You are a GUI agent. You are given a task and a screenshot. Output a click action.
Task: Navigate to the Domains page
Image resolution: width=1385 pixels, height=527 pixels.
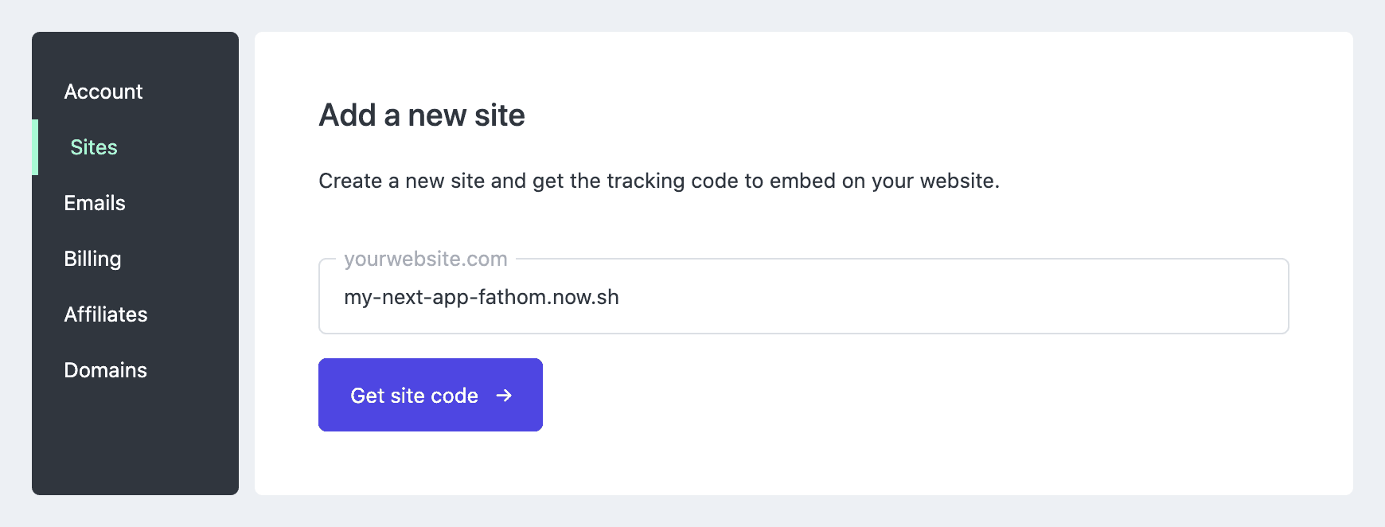point(105,369)
